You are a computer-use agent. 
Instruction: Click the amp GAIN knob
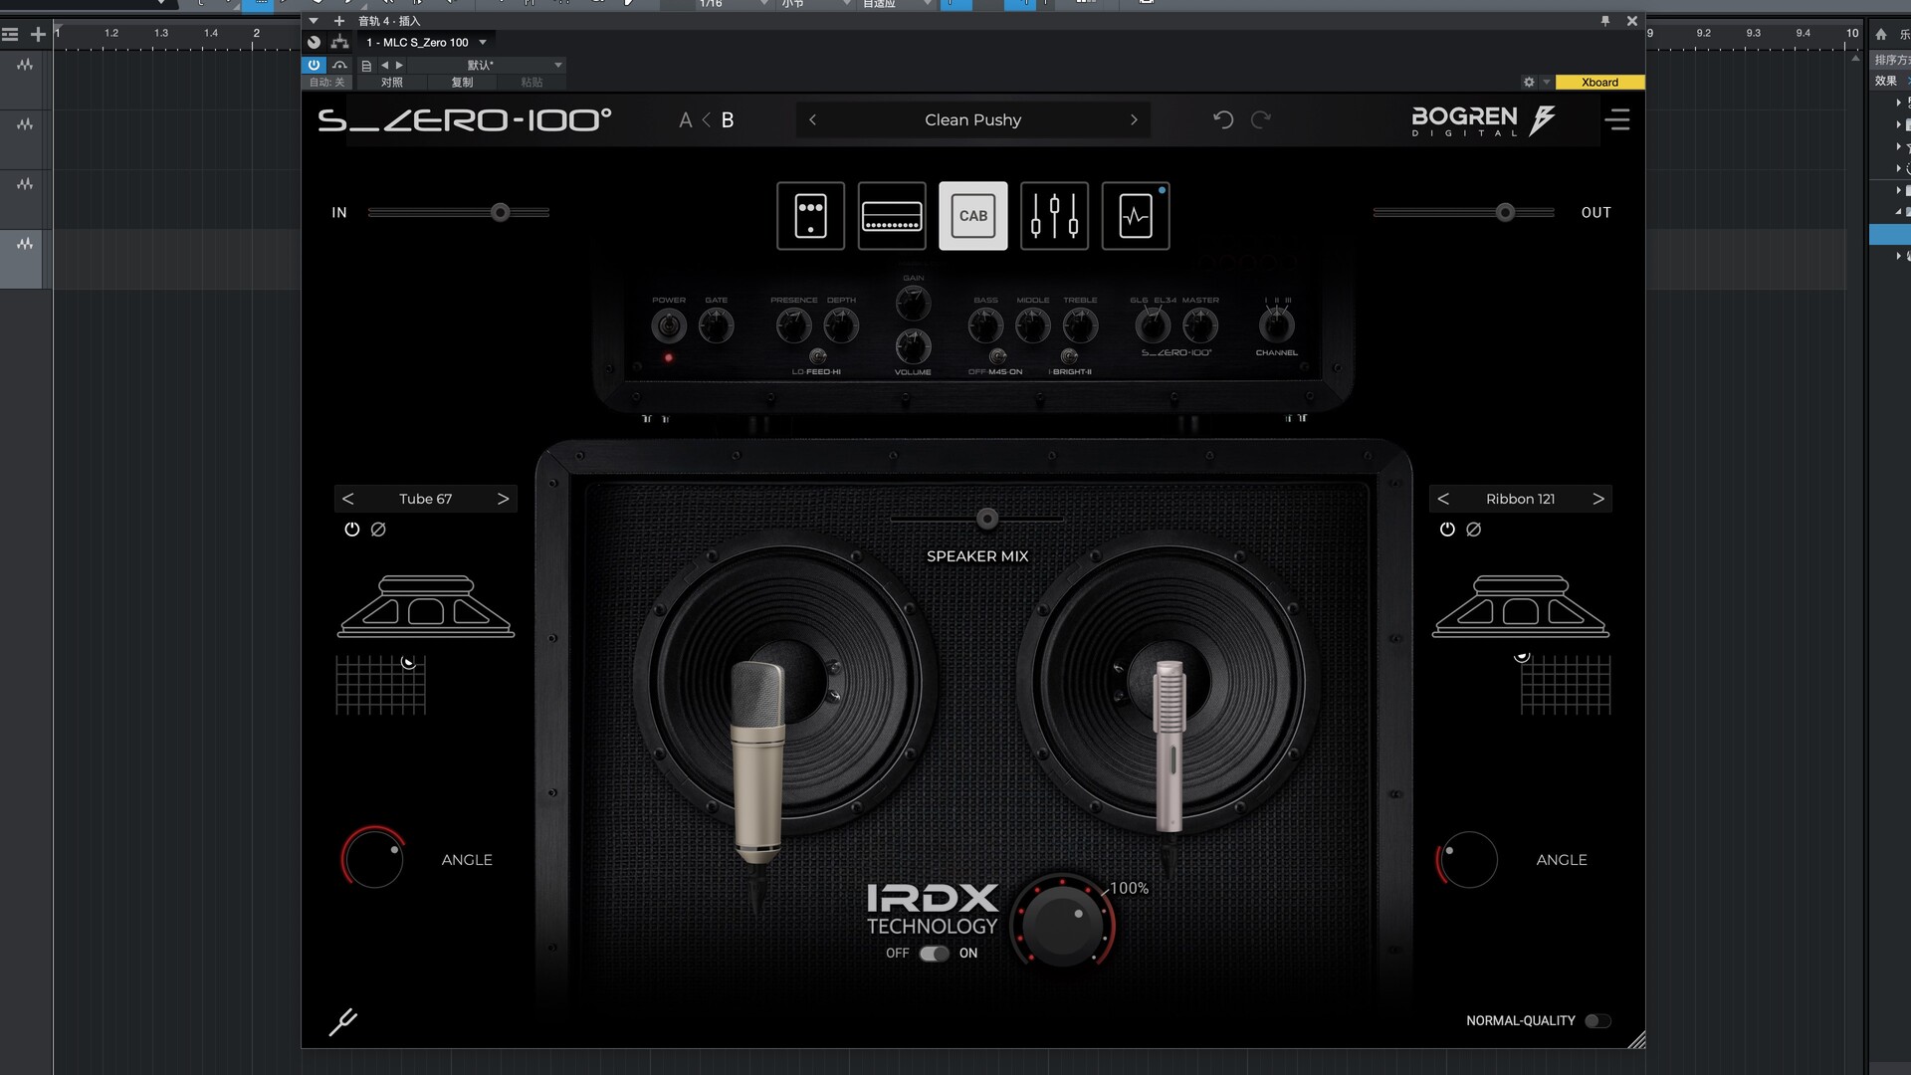pos(913,303)
